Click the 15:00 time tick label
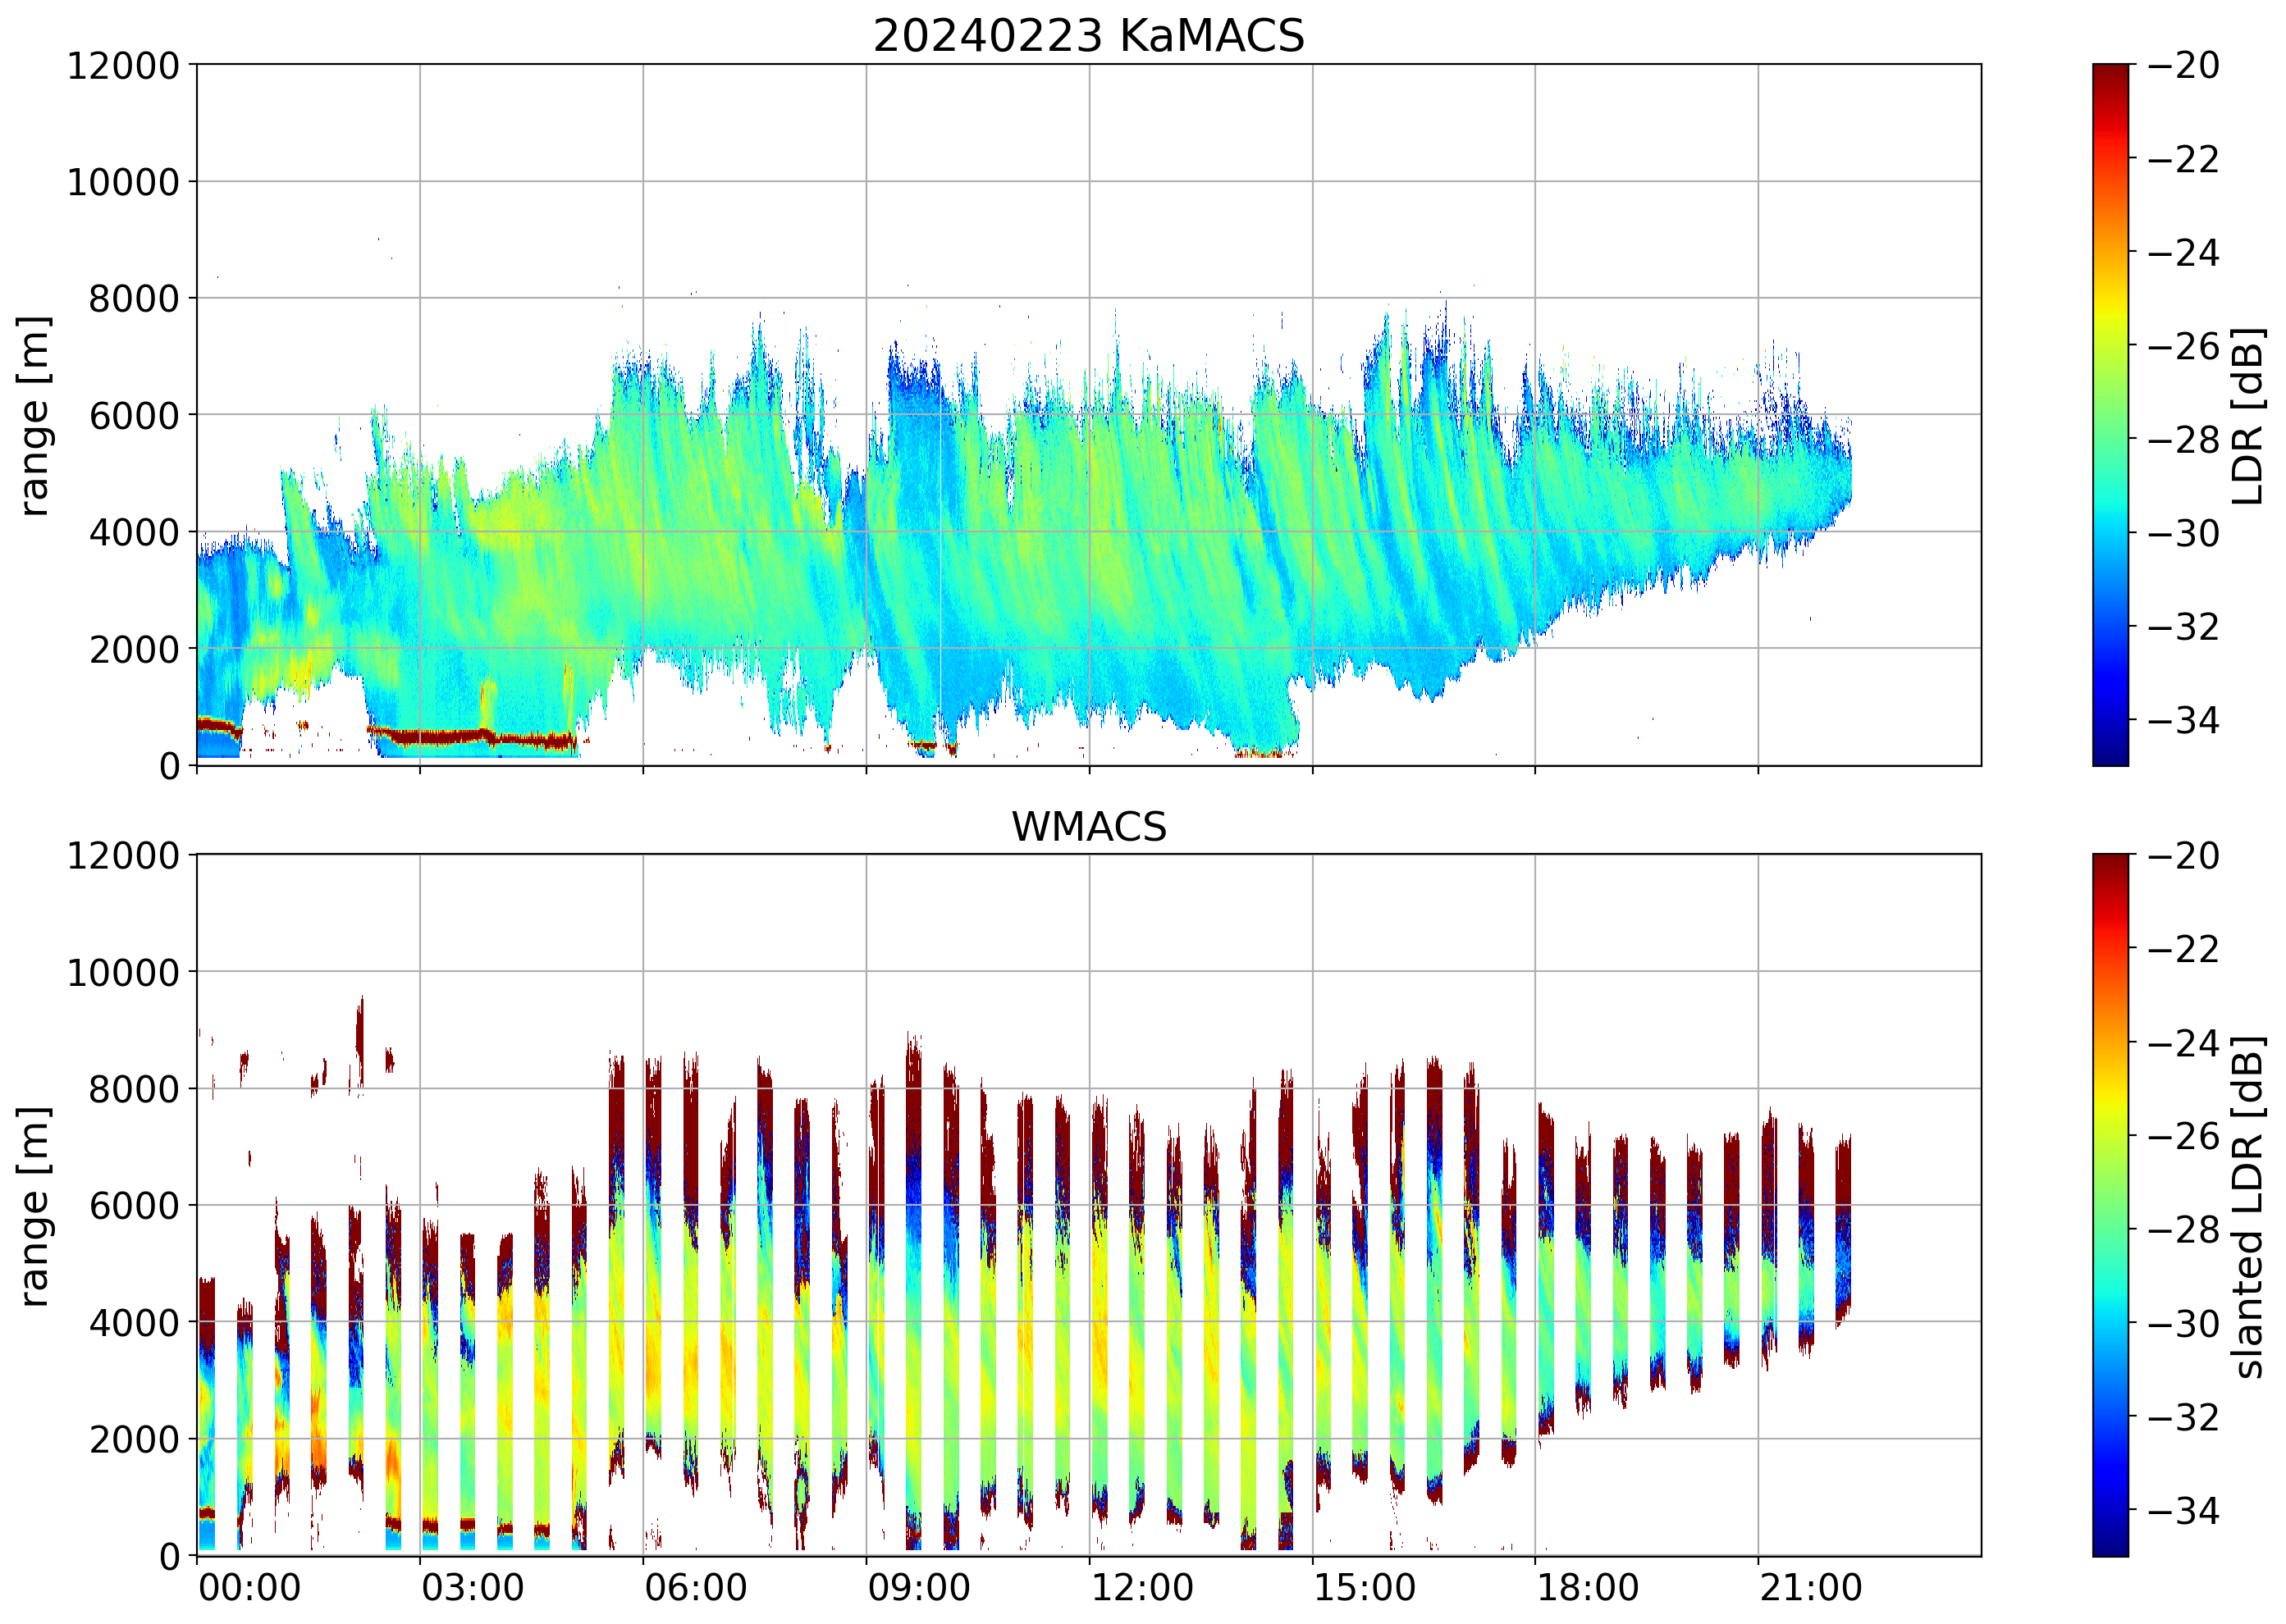Viewport: 2286px width, 1624px height. [x=1365, y=1588]
